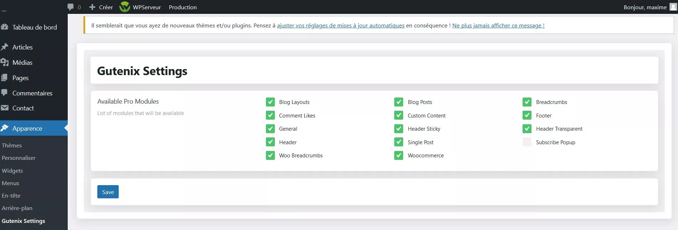
Task: Toggle the Header module checkbox
Action: point(270,142)
